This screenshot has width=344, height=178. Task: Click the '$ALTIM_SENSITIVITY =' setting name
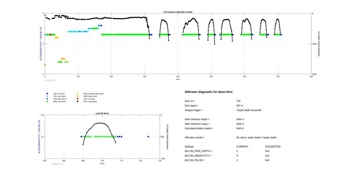point(198,156)
